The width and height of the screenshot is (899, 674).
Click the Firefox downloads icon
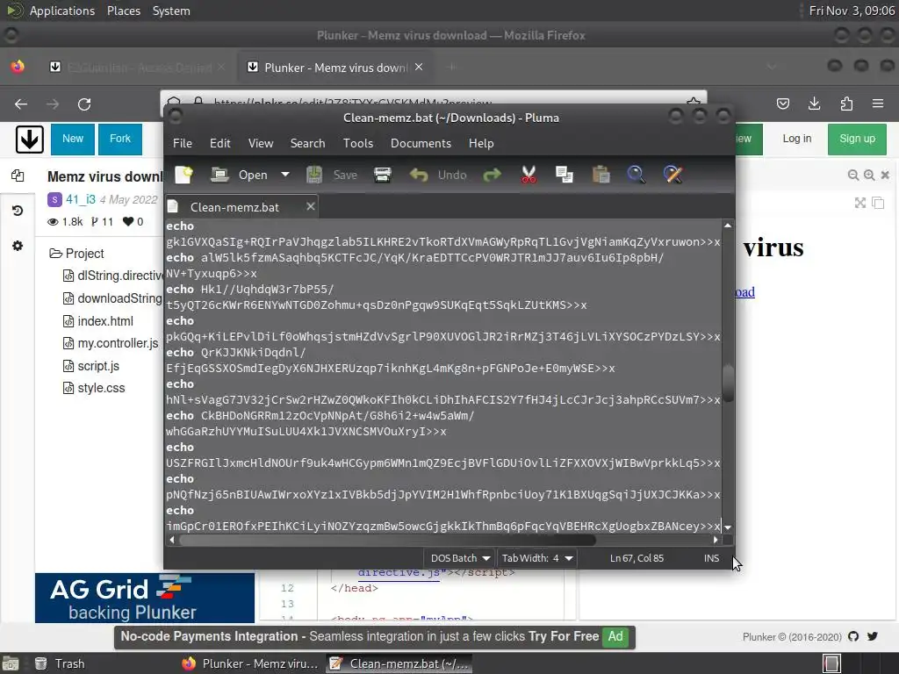coord(814,104)
